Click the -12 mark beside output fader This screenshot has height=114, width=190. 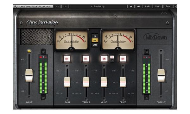coord(166,91)
